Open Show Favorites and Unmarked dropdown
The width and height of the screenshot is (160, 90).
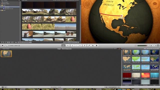24,42
